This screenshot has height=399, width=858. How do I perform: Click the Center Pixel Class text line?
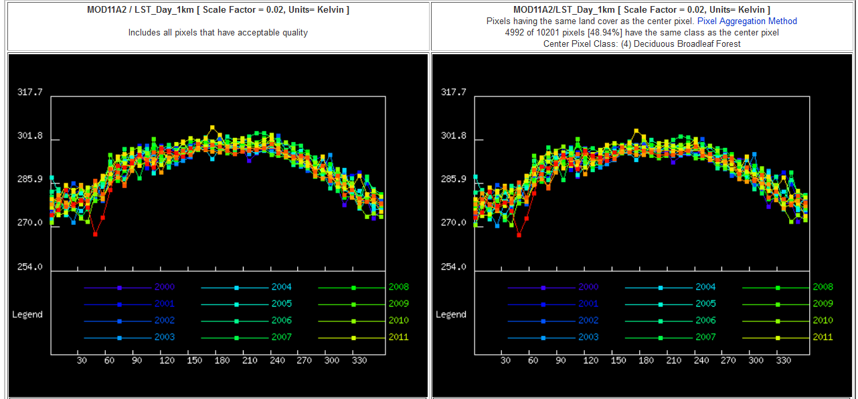[x=642, y=44]
